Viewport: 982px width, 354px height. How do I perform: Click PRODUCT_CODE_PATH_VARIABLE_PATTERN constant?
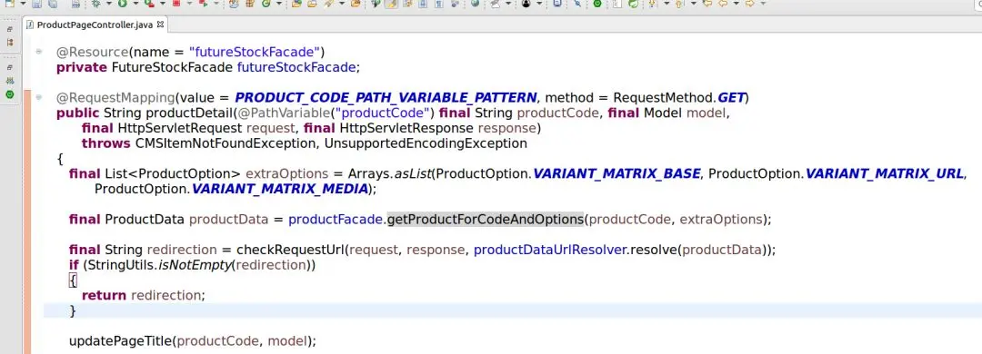click(386, 97)
